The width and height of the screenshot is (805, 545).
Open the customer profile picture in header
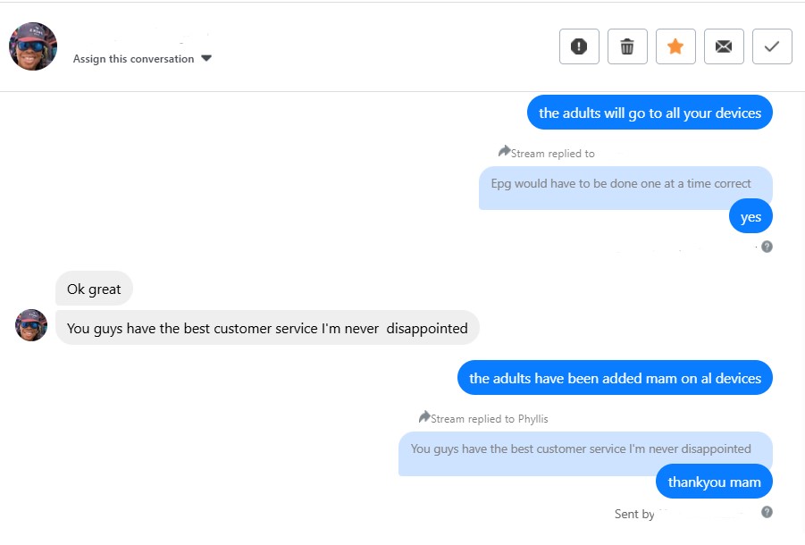(x=33, y=46)
